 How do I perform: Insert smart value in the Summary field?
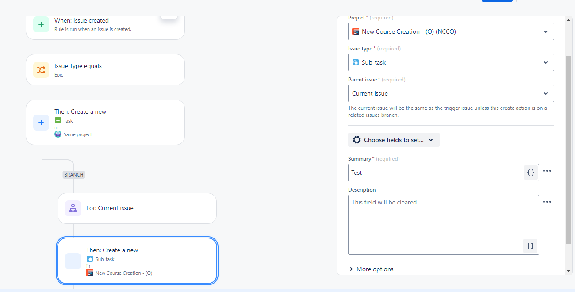point(531,173)
